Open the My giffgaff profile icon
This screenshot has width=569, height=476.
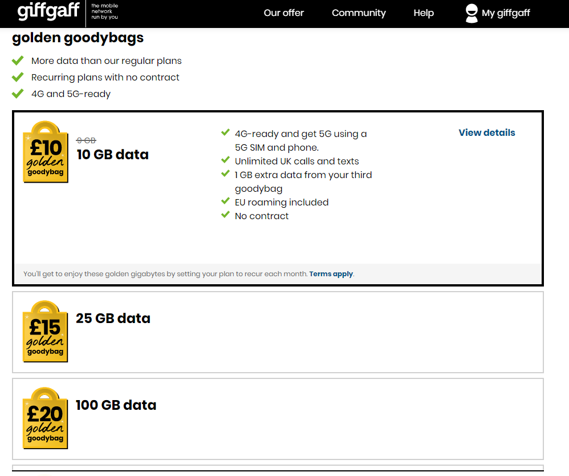[472, 14]
